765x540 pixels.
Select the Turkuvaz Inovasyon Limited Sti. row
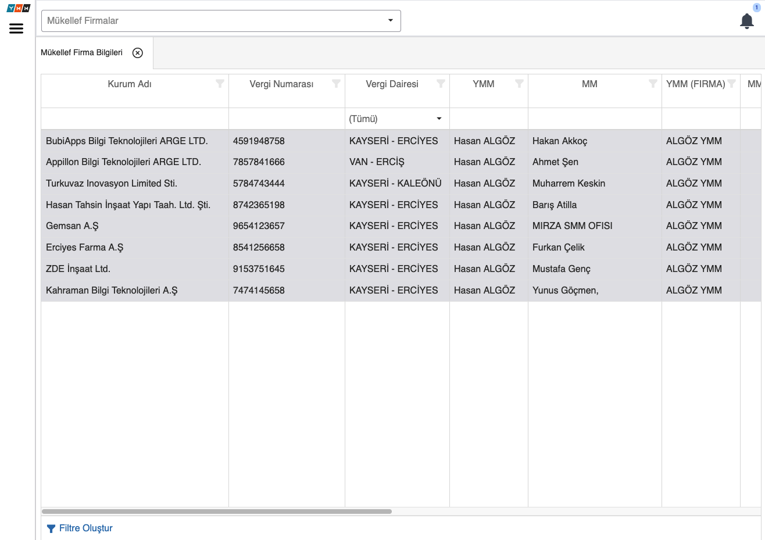pyautogui.click(x=112, y=184)
